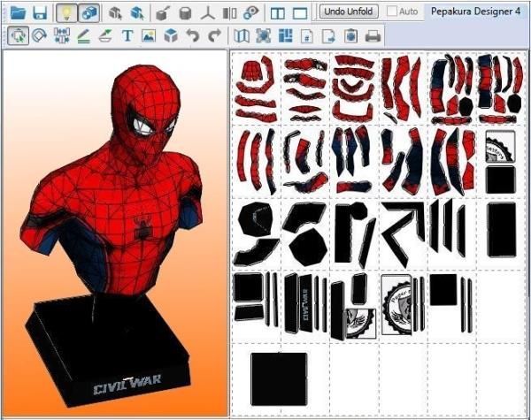Click the fit-to-view arrows icon

click(263, 36)
